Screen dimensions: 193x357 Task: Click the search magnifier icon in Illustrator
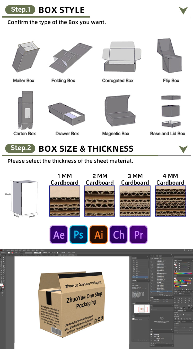(x=185, y=250)
